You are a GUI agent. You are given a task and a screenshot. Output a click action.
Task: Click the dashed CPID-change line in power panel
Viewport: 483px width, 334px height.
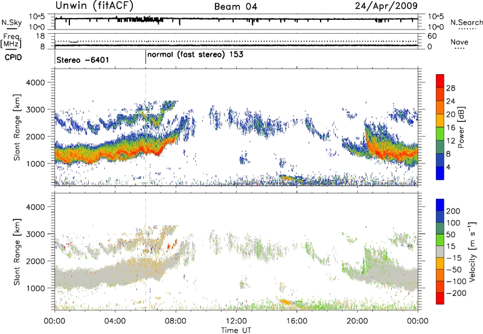tap(146, 127)
